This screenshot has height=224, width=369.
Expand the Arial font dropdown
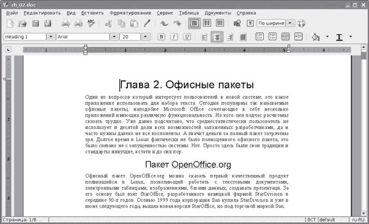[x=114, y=37]
